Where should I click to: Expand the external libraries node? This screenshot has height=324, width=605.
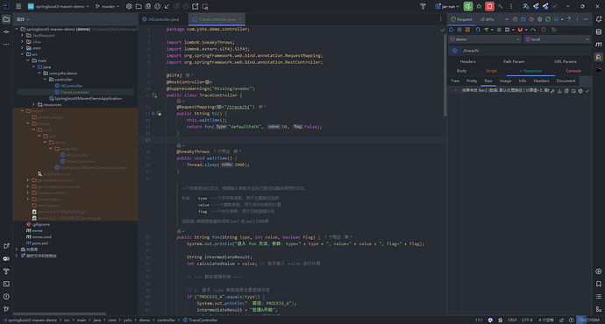pos(17,250)
